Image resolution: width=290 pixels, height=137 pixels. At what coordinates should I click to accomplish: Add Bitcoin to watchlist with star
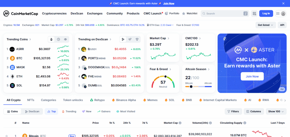(7, 136)
